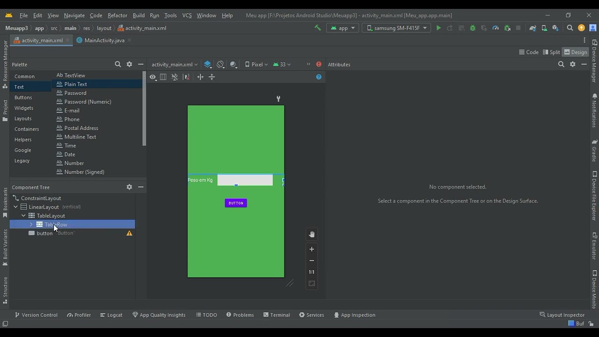Click the gray EditText field on design surface
The width and height of the screenshot is (599, 337).
click(245, 180)
